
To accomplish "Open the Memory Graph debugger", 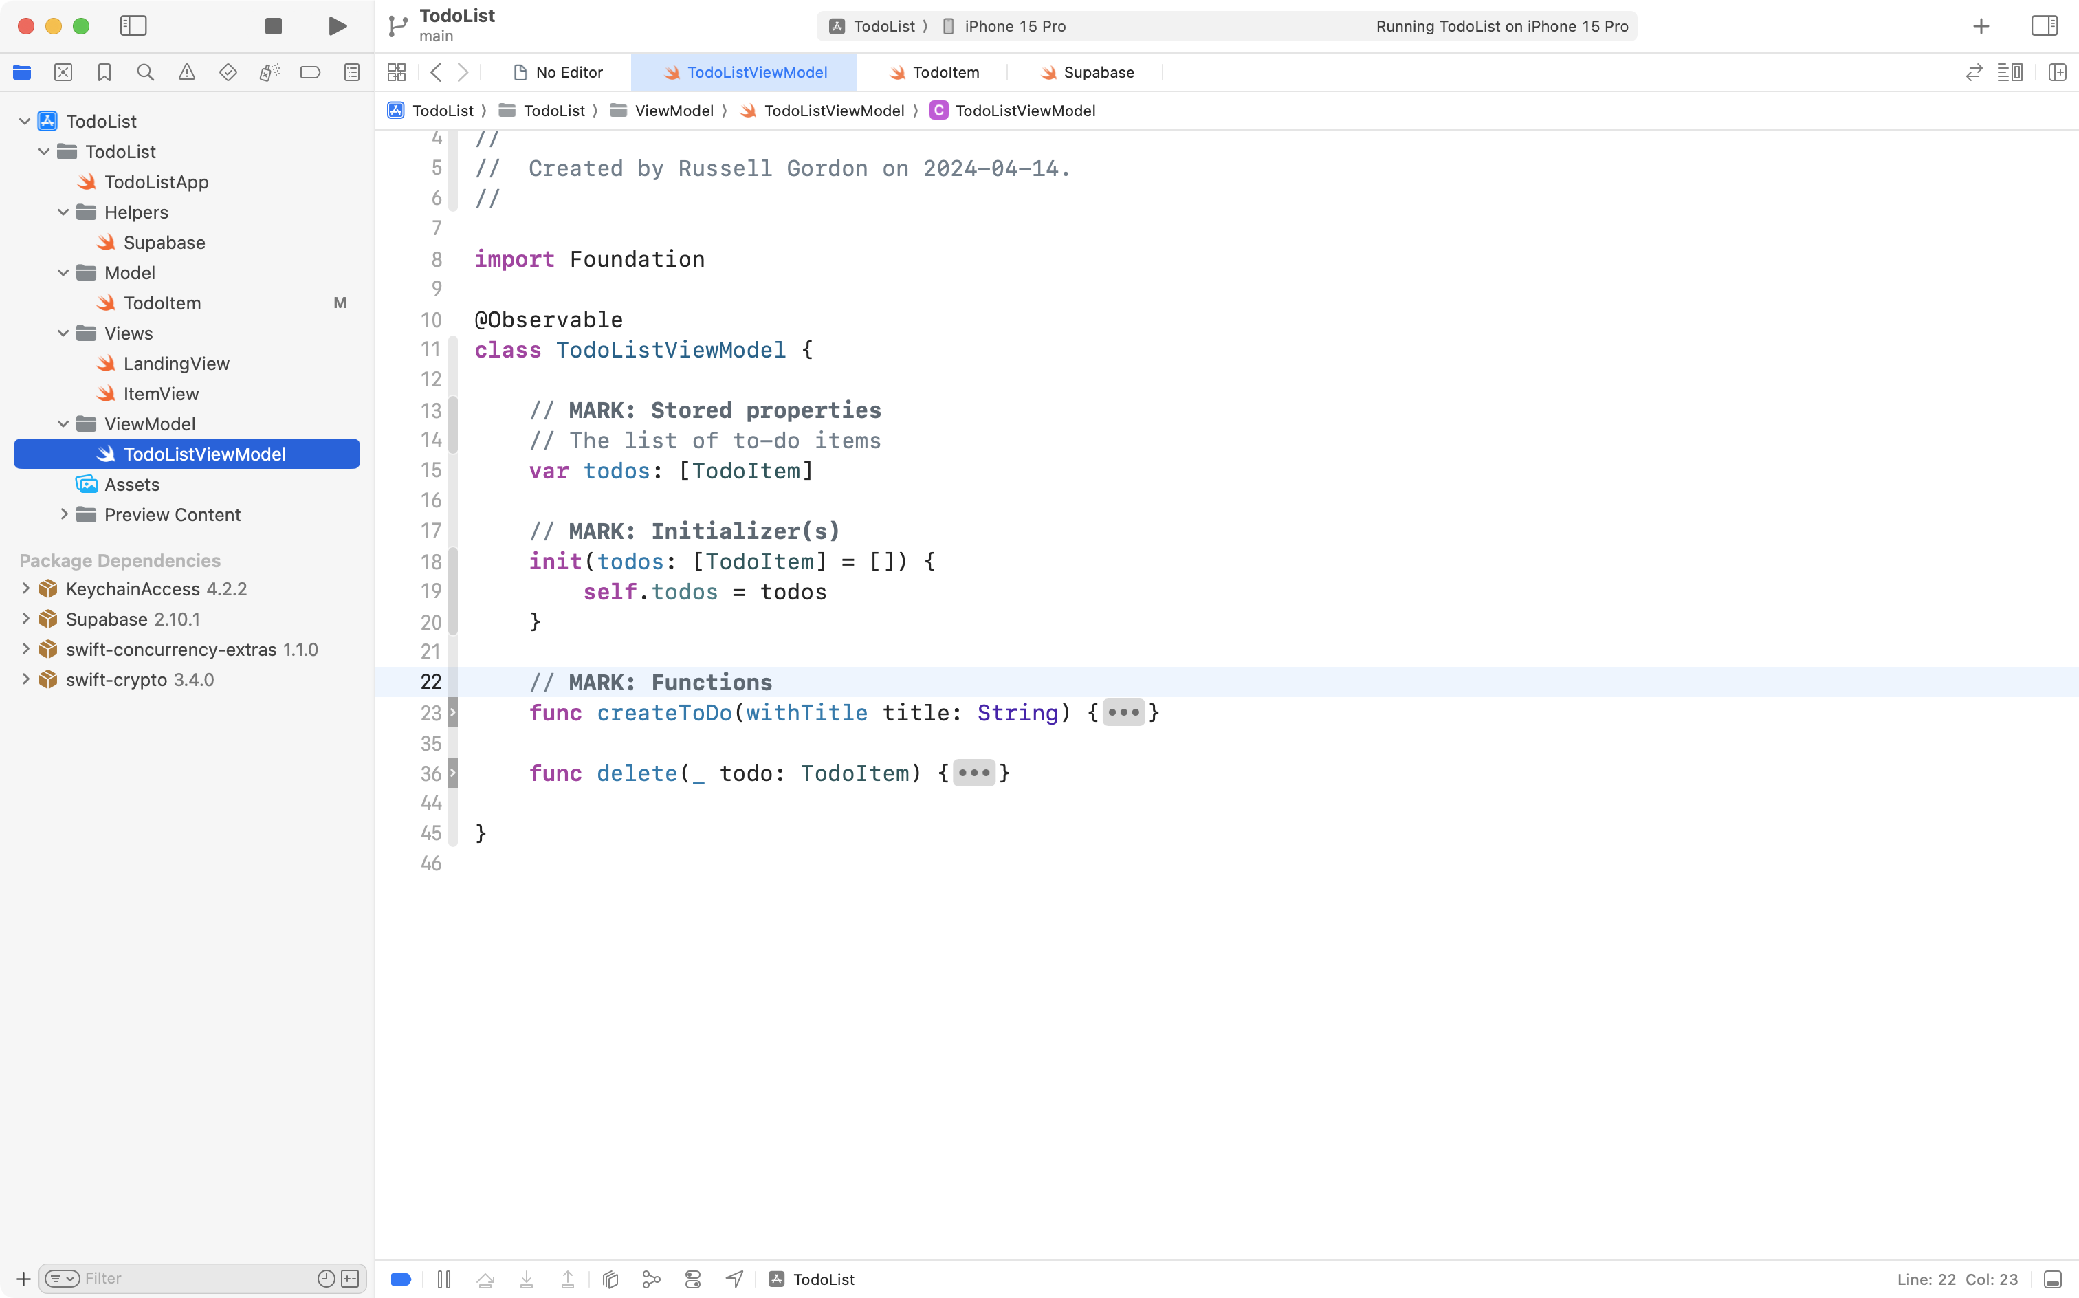I will 652,1278.
